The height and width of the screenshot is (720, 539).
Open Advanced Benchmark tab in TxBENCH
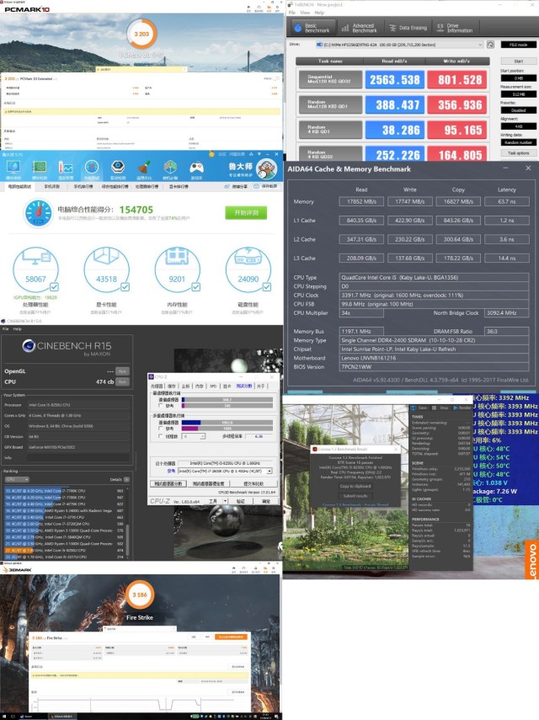click(x=360, y=28)
